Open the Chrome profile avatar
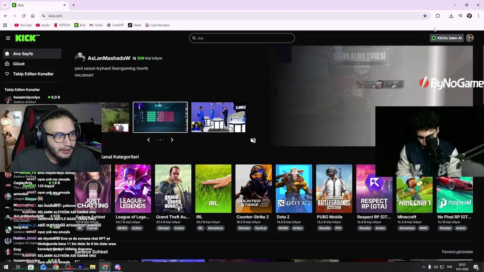The width and height of the screenshot is (484, 272). (469, 16)
